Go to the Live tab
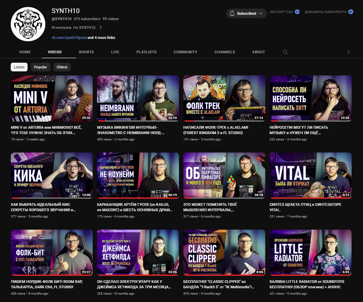This screenshot has height=302, width=363. [x=115, y=52]
